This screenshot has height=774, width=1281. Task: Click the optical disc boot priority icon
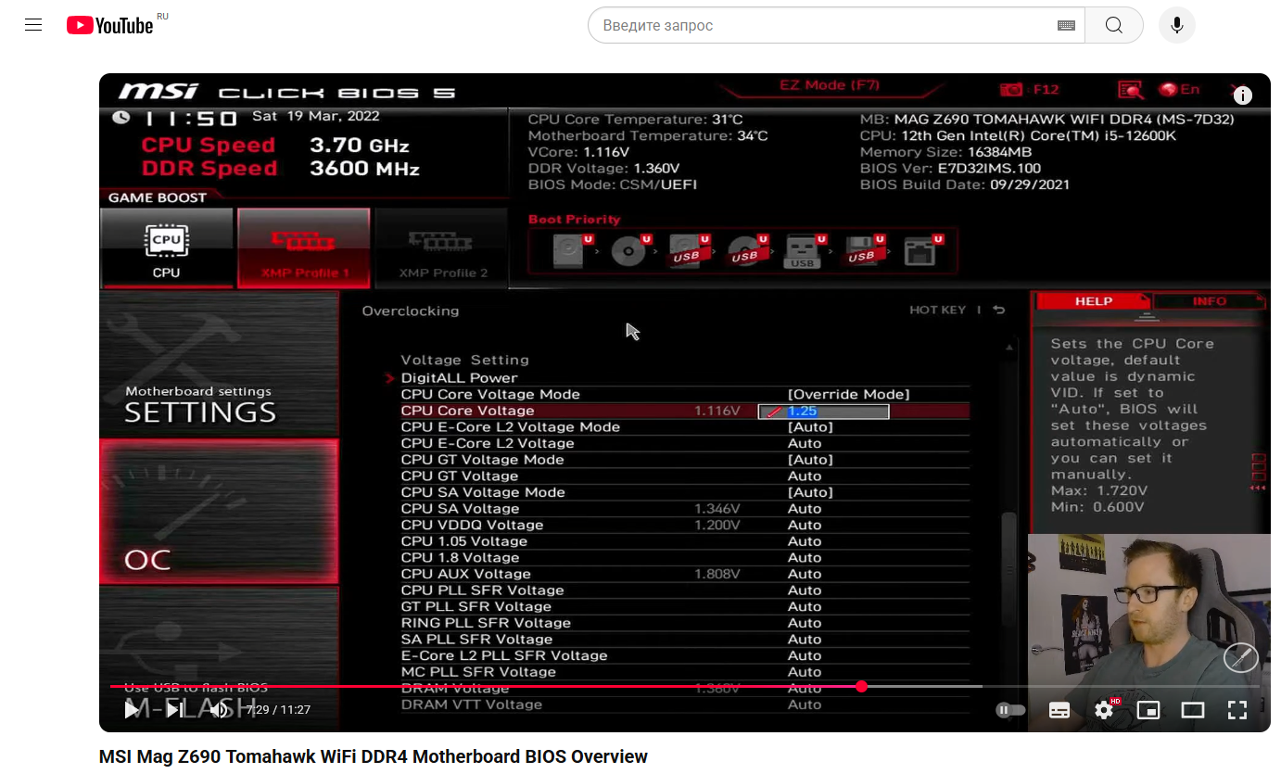[x=630, y=250]
